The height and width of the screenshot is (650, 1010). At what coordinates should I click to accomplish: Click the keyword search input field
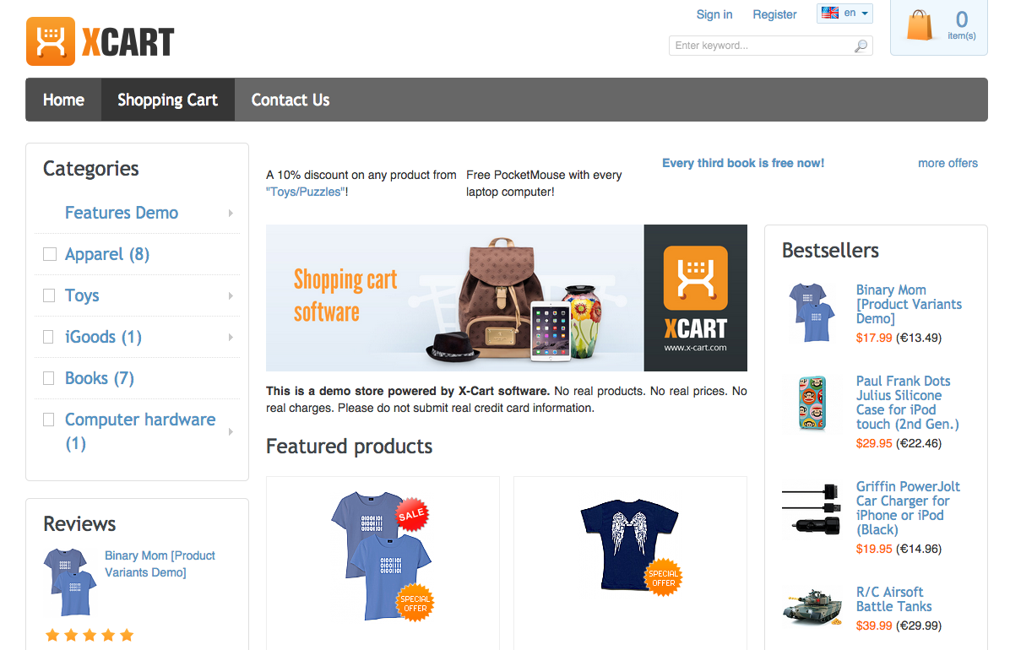[760, 46]
